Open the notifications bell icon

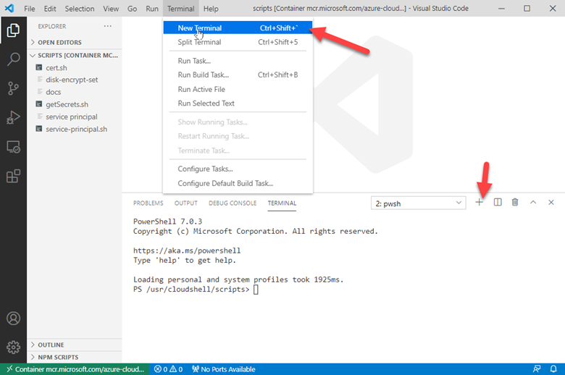553,369
